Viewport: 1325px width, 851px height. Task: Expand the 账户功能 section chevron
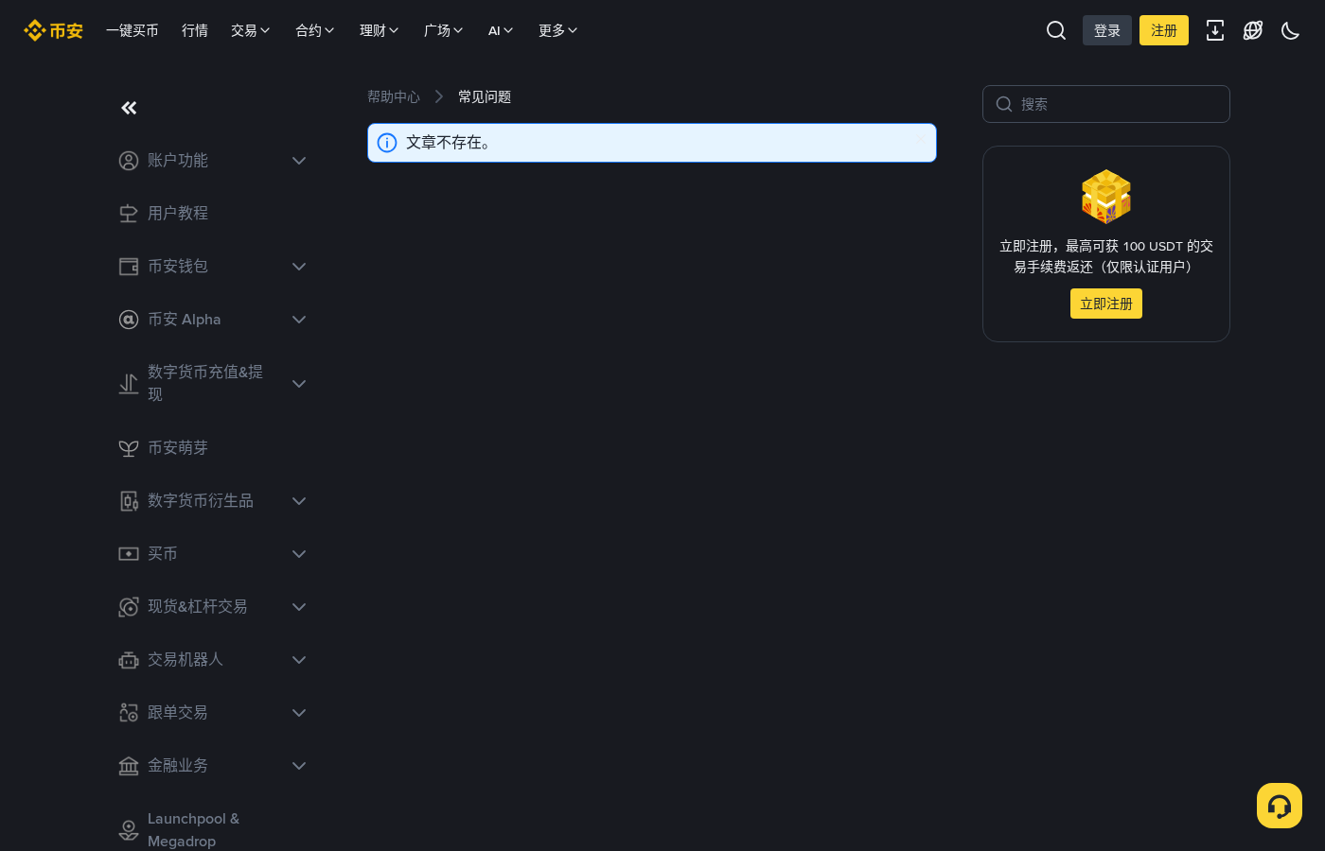[x=299, y=161]
